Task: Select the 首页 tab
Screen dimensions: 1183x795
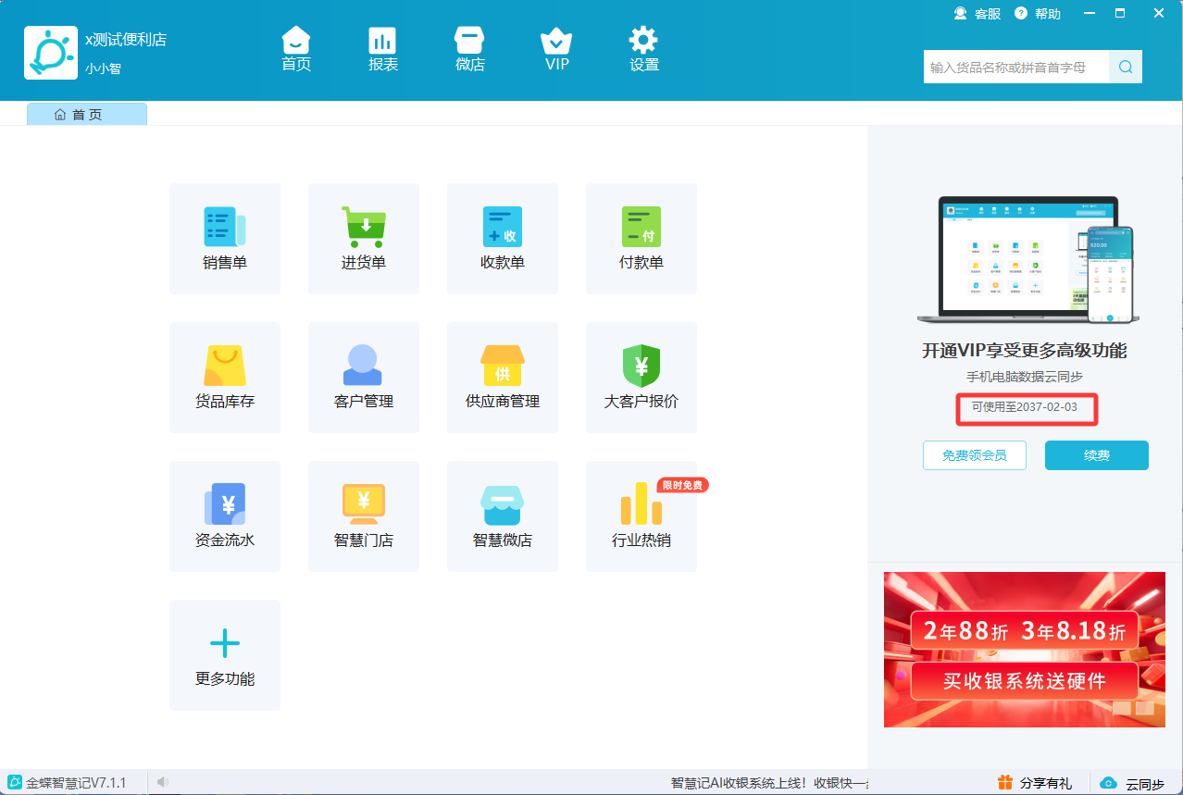Action: click(x=87, y=114)
